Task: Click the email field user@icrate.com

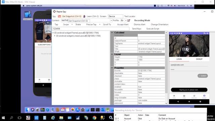Action: pos(189,65)
